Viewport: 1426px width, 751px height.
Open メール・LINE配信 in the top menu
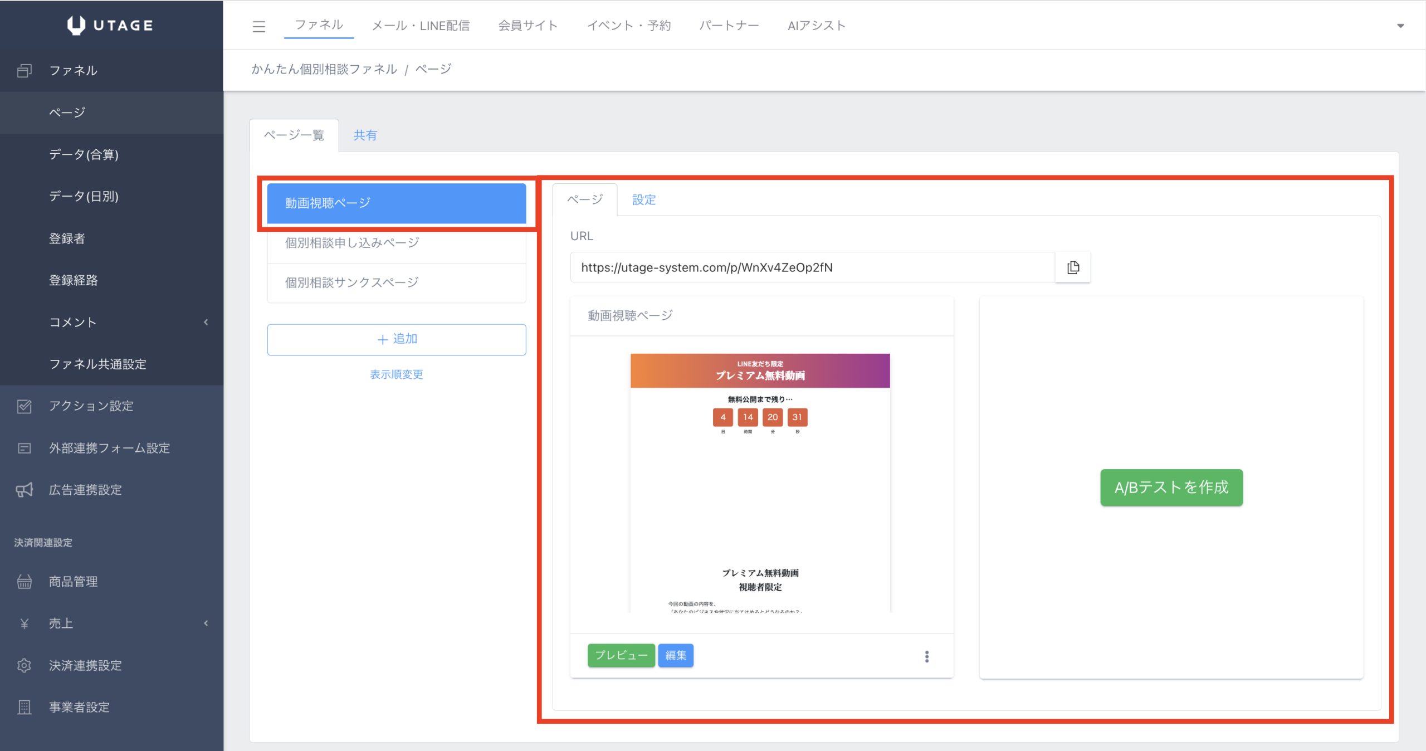(x=421, y=26)
